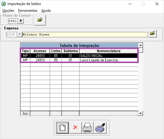The width and height of the screenshot is (164, 139).
Task: Click the Acesso column header
Action: click(x=40, y=51)
